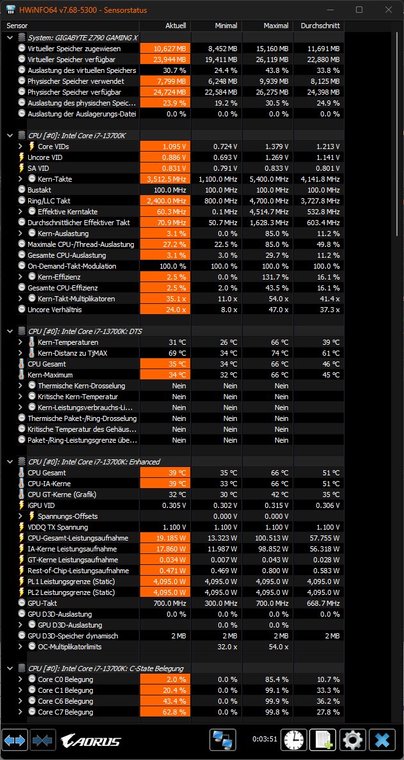Viewport: 404px width, 760px height.
Task: Expand the Core C7 Belegung row
Action: 20,711
